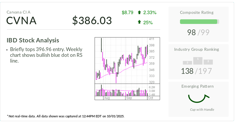Click the IBD Stock Analysis heading
Viewport: 235px width, 124px height.
[33, 40]
